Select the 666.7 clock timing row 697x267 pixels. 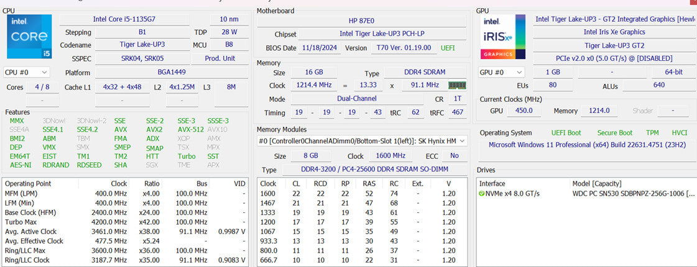tap(362, 260)
